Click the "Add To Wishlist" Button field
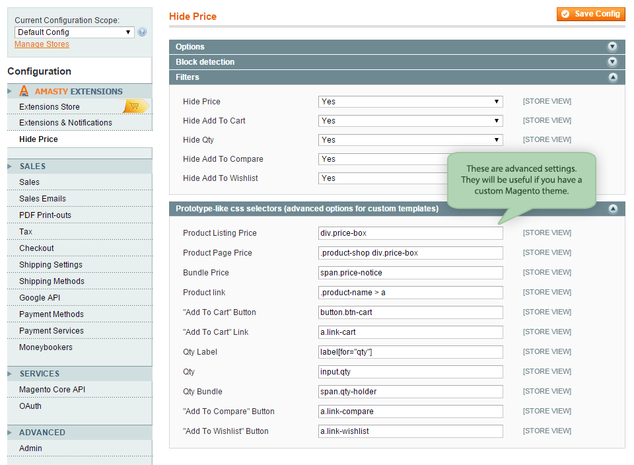The image size is (634, 465). (410, 431)
